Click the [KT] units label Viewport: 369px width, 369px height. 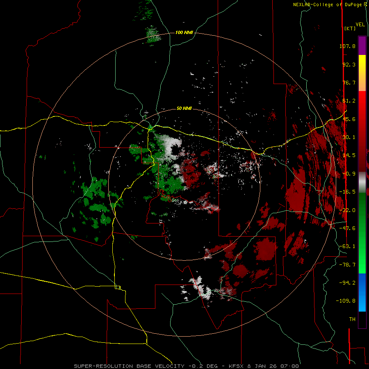click(350, 28)
